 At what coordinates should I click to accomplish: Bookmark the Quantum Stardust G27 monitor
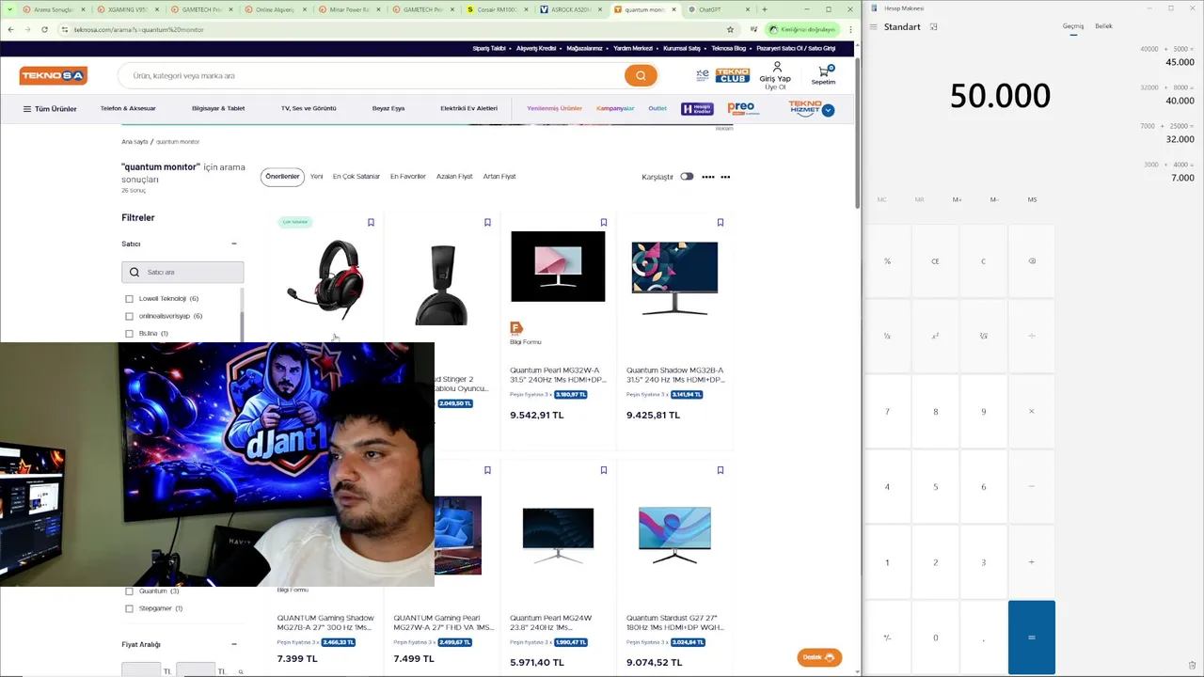click(x=721, y=470)
